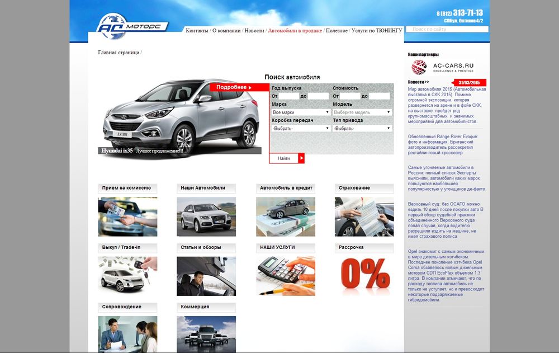Image resolution: width=559 pixels, height=353 pixels.
Task: Click the Прием на комиссию picture
Action: pyautogui.click(x=127, y=216)
